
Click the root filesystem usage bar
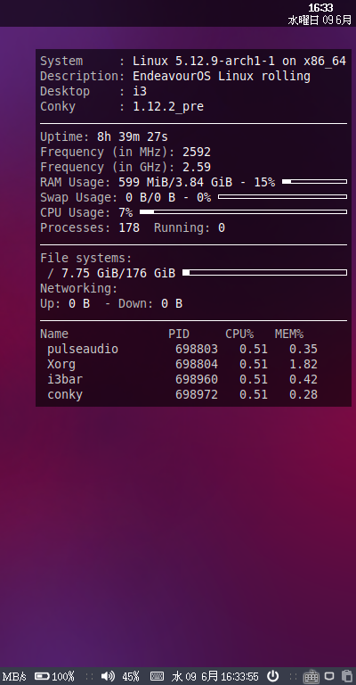[264, 273]
